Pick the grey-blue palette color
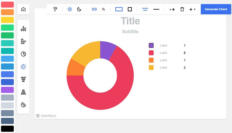 click(x=7, y=98)
